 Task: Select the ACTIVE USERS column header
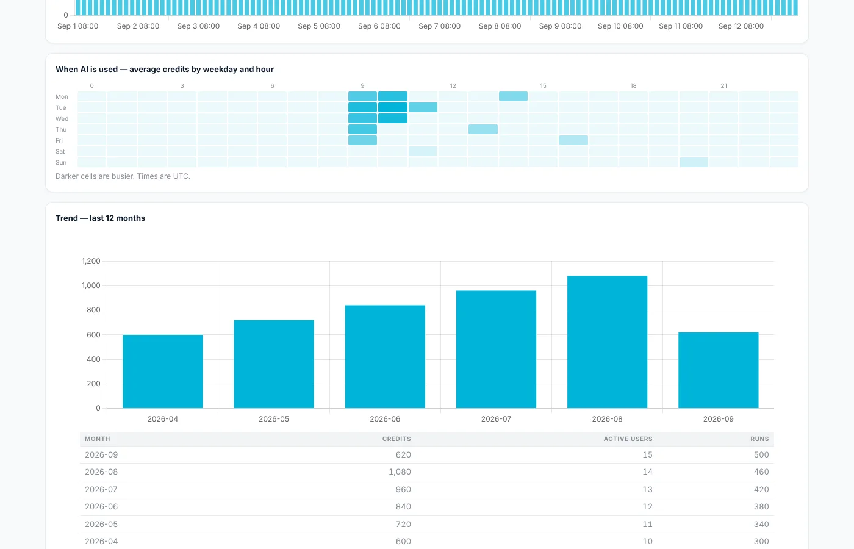(628, 439)
